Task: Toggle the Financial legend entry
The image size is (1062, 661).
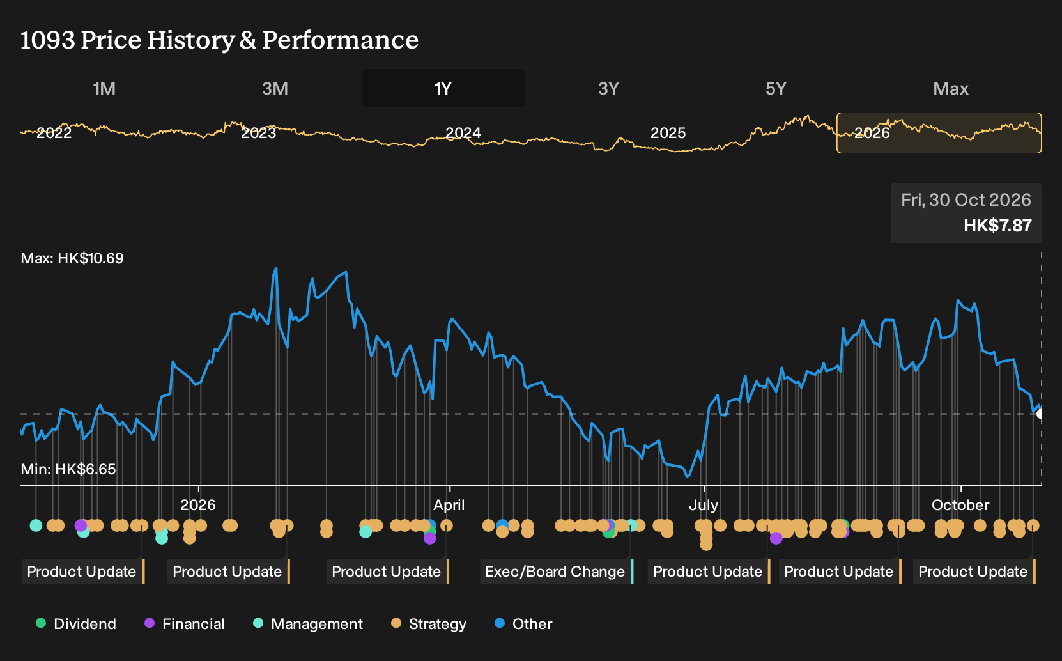Action: point(184,624)
